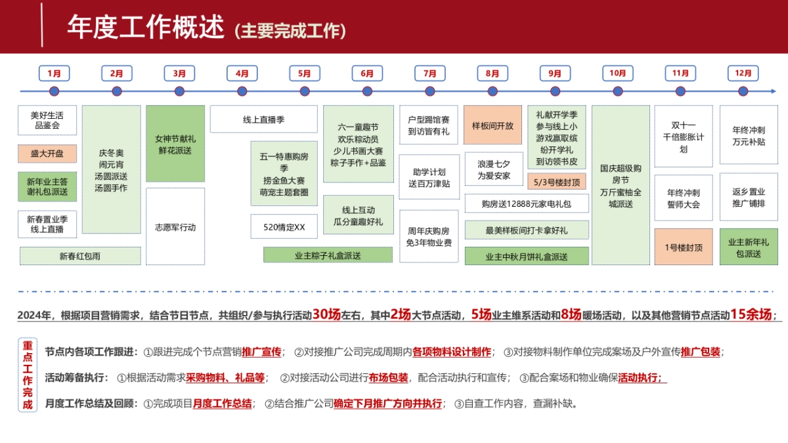Click the 业主粽子礼盒派送 green bar
Image resolution: width=788 pixels, height=443 pixels.
[x=328, y=255]
